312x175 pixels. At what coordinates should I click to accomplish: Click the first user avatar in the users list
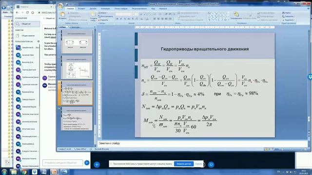[x=18, y=48]
